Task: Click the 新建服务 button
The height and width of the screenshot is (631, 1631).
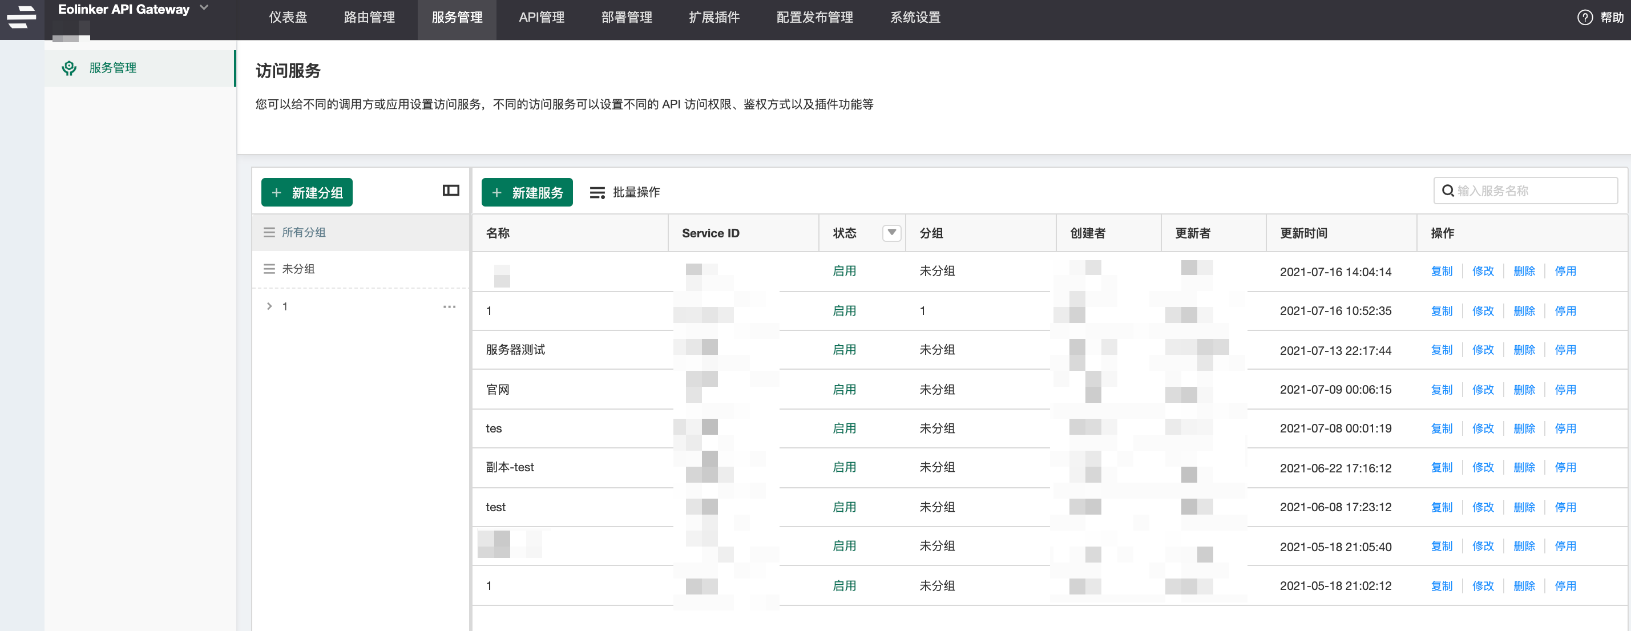Action: (527, 192)
